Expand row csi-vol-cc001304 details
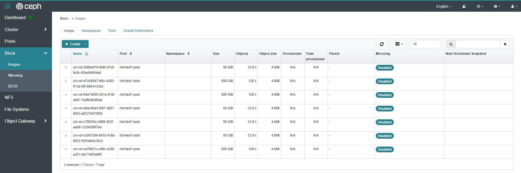This screenshot has height=173, width=521. tap(66, 135)
